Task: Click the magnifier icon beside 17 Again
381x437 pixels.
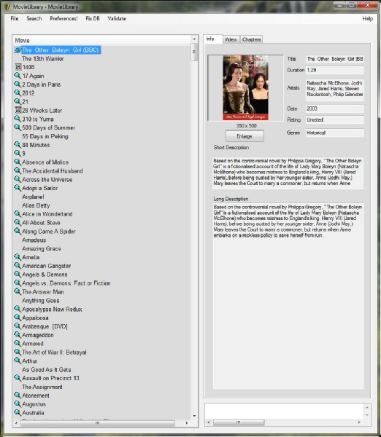Action: tap(18, 76)
